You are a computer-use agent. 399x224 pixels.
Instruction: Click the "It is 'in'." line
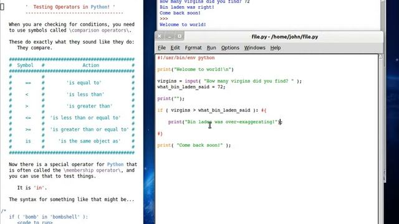tap(32, 188)
